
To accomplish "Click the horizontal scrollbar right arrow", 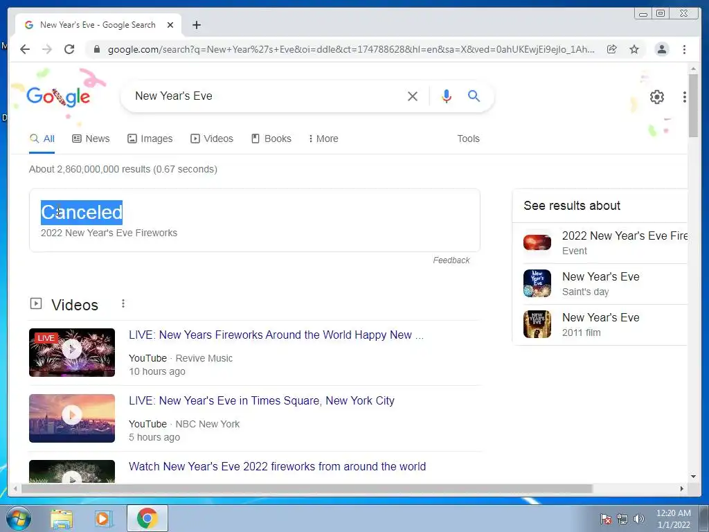I will [682, 488].
